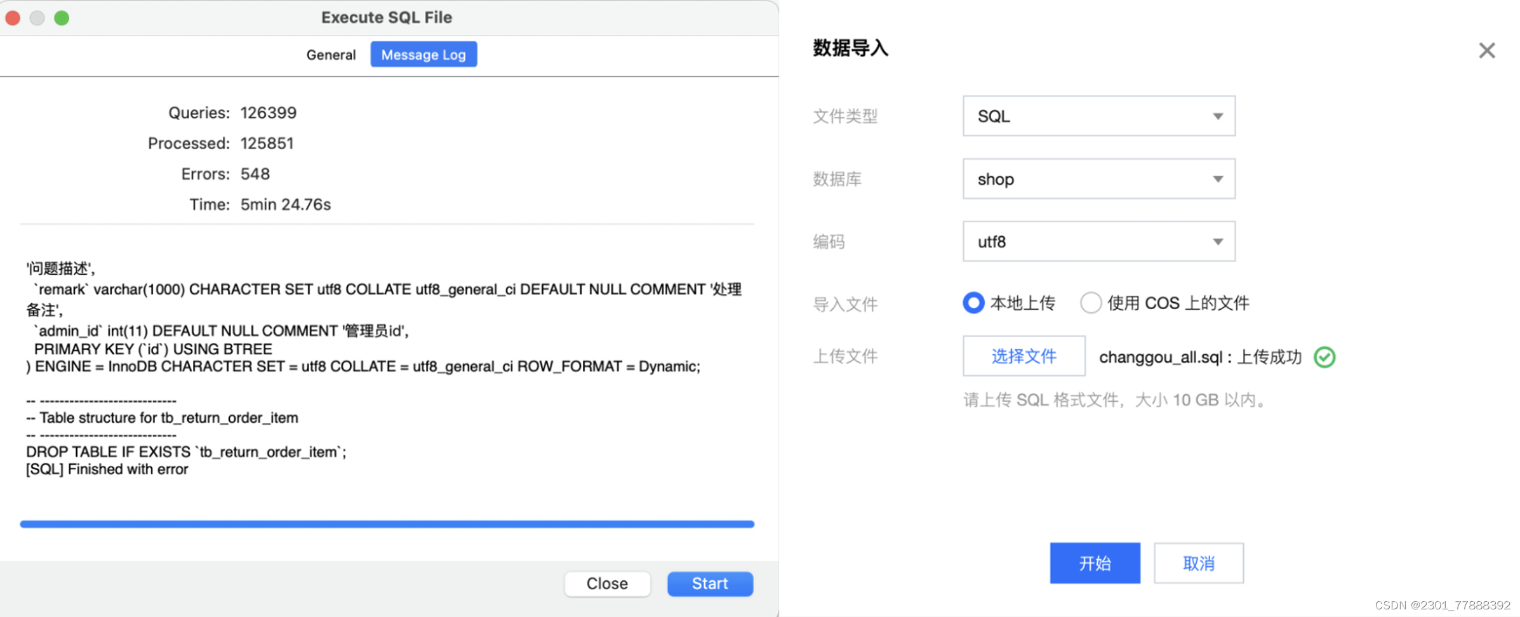This screenshot has height=617, width=1520.
Task: Click the green window zoom button
Action: pos(62,18)
